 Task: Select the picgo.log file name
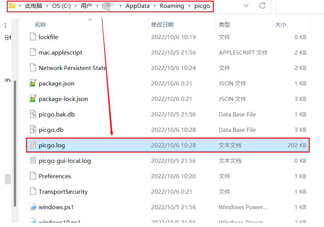click(52, 145)
